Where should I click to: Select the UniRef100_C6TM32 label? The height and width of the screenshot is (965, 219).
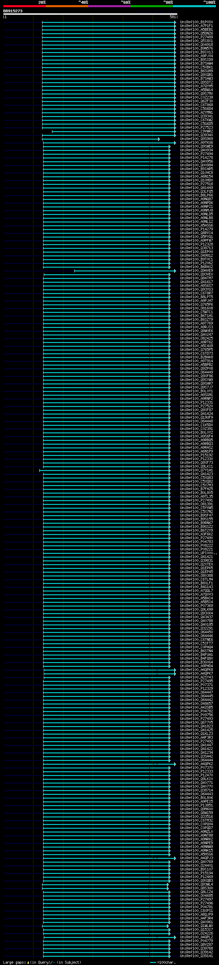[x=196, y=821]
